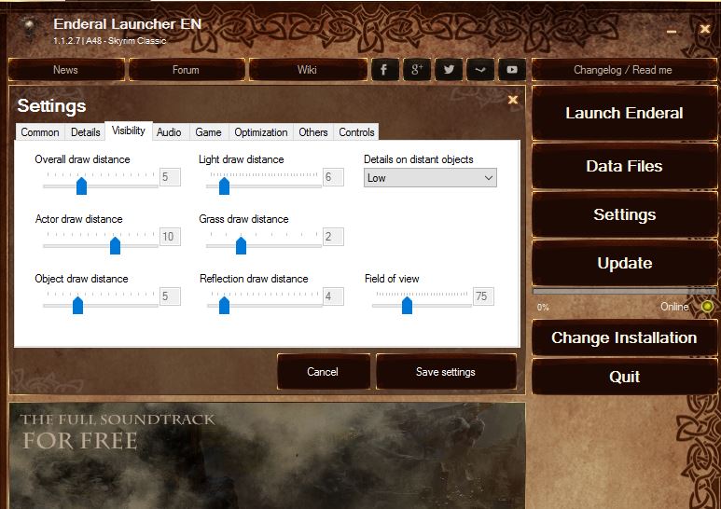Viewport: 721px width, 509px height.
Task: Click the 'Field of view' label
Action: [x=392, y=279]
